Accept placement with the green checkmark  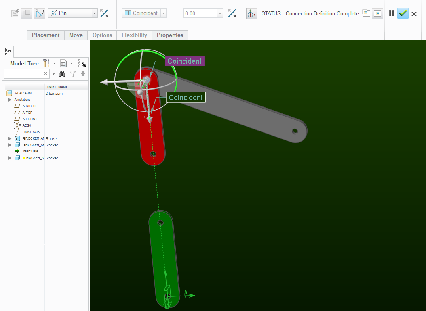[403, 13]
